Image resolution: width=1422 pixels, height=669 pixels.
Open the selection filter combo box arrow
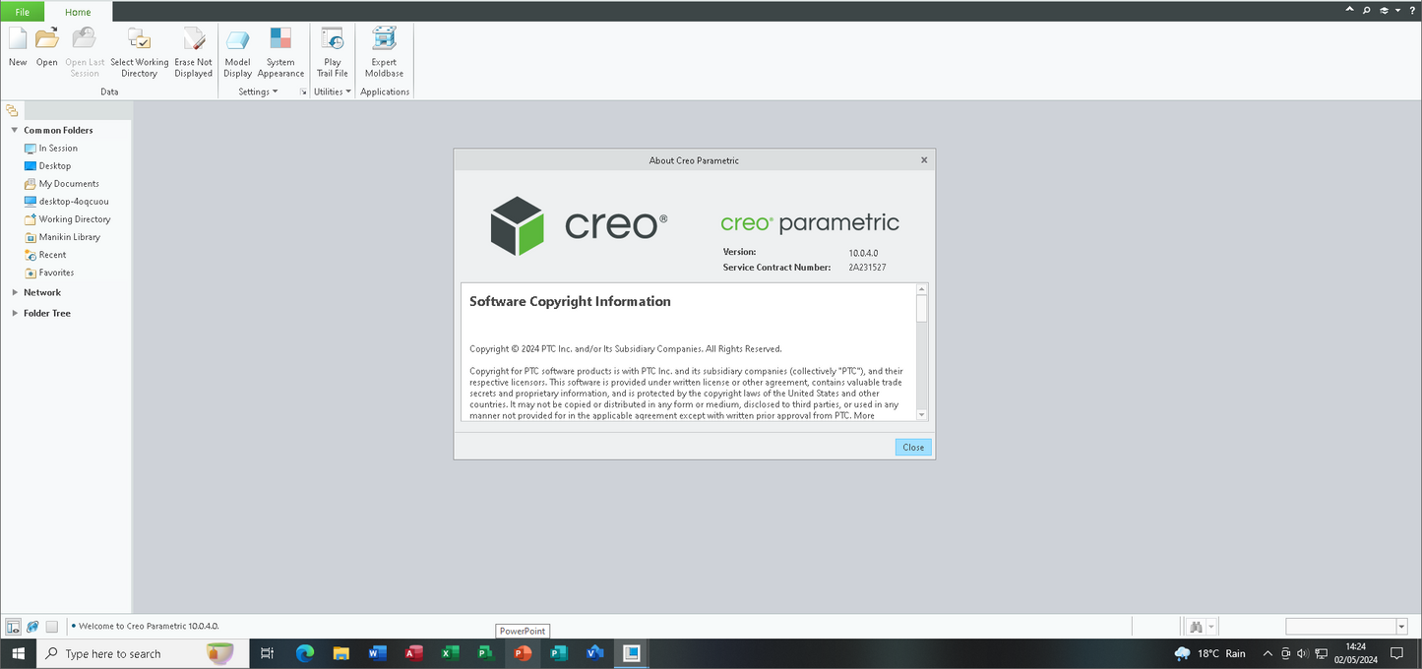[1401, 627]
